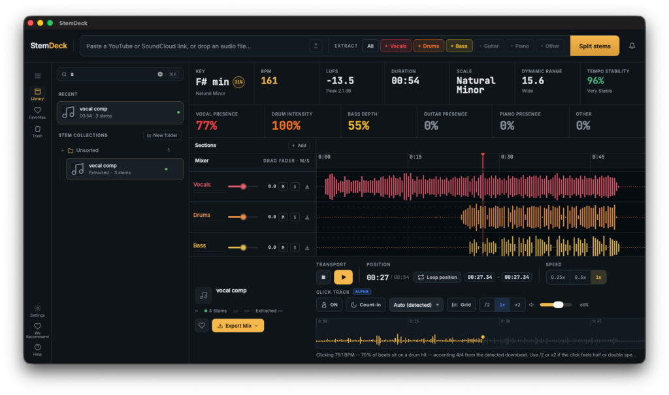The width and height of the screenshot is (669, 395).
Task: Clear the library search field
Action: click(x=160, y=74)
